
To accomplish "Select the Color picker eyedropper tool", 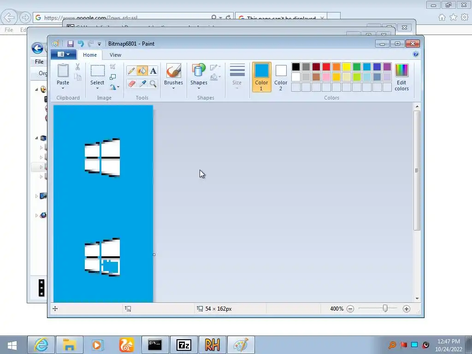I will [142, 83].
